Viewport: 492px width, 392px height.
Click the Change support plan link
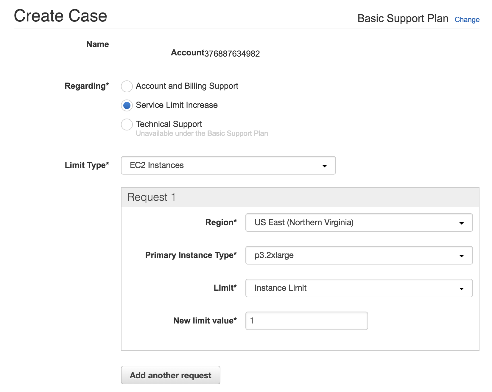(x=467, y=20)
